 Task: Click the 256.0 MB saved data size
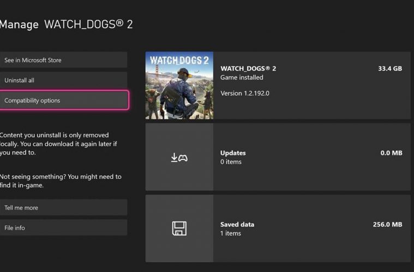[x=387, y=225]
